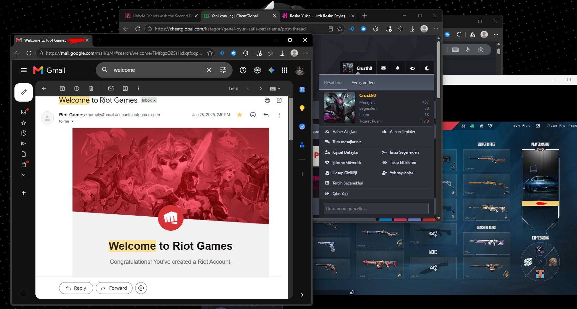Click the 'Durumunu güncelle...' status field
The width and height of the screenshot is (577, 309).
pyautogui.click(x=376, y=208)
